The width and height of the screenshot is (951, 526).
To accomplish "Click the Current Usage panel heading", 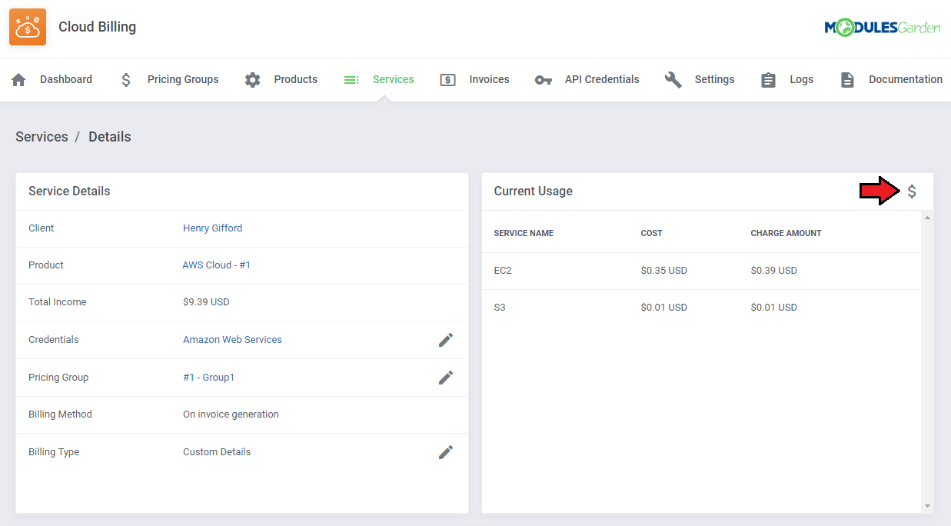I will point(534,191).
